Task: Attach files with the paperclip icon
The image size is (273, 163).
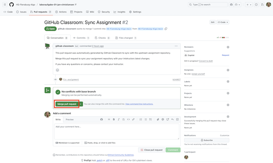Action: click(158, 119)
